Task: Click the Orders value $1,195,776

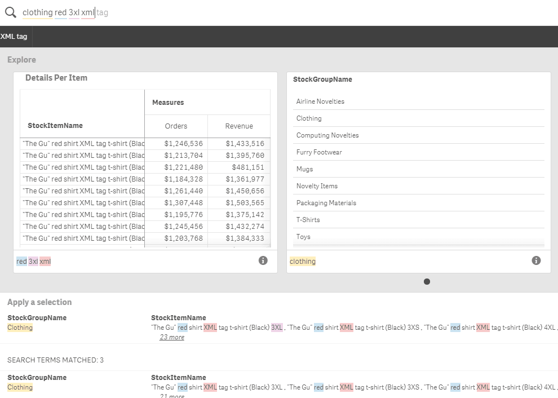Action: pos(184,215)
